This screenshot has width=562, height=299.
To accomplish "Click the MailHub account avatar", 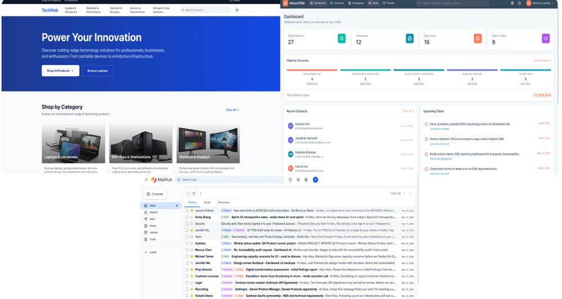I will pos(315,180).
